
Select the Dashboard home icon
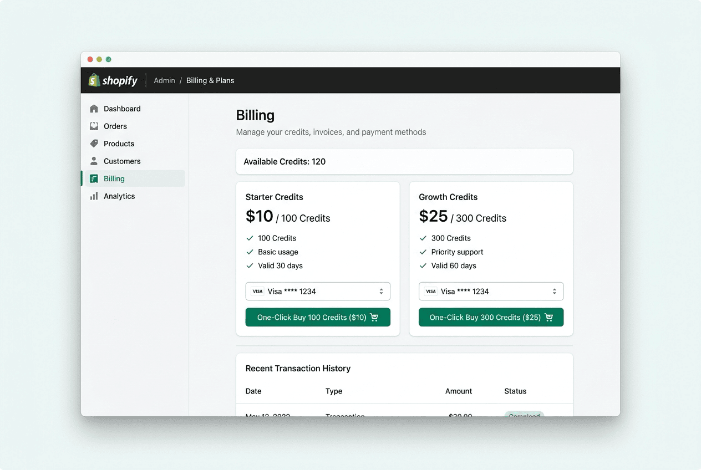point(94,108)
